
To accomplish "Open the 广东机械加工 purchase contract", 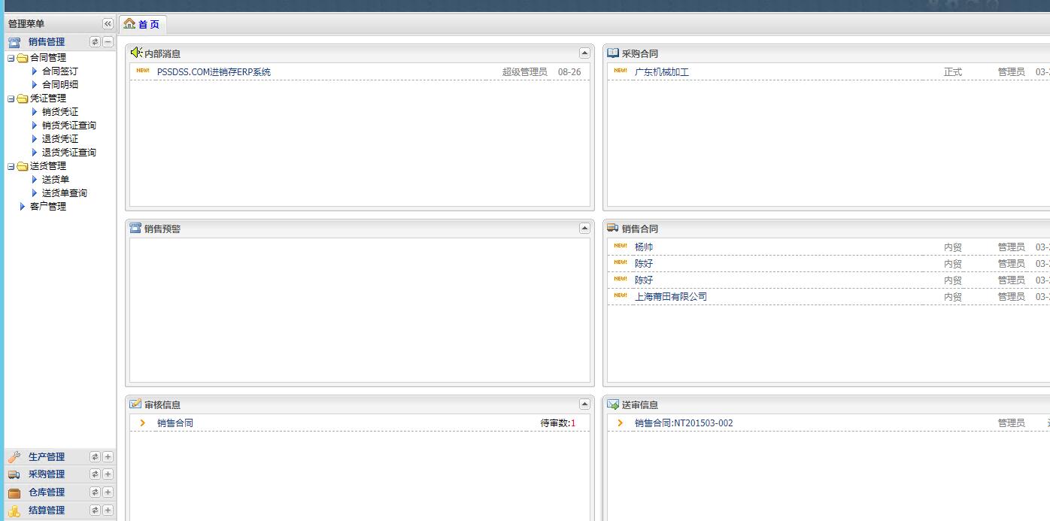I will pyautogui.click(x=661, y=72).
